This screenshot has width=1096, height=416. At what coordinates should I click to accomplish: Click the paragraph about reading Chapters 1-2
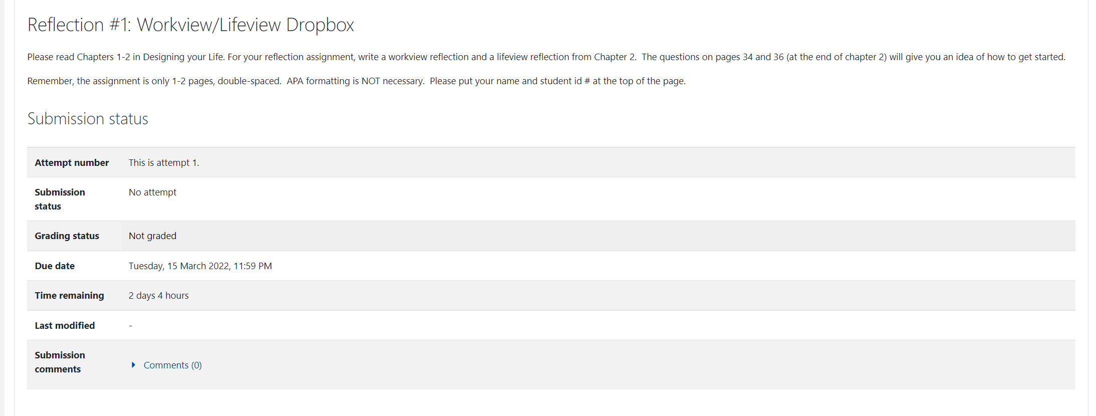546,57
